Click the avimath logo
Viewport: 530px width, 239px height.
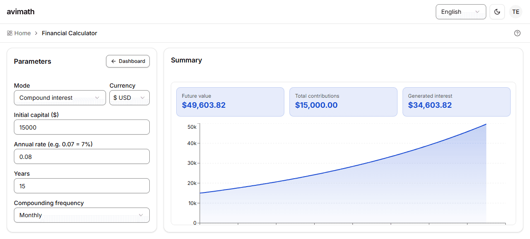(21, 12)
